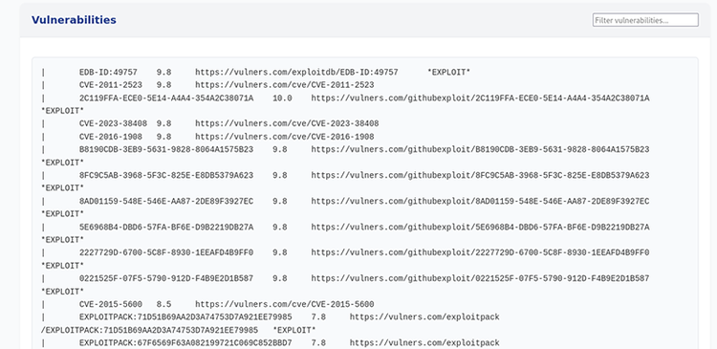The width and height of the screenshot is (717, 349).
Task: Click the vulners.com/cve/CVE-2015-5600 URL
Action: (285, 305)
